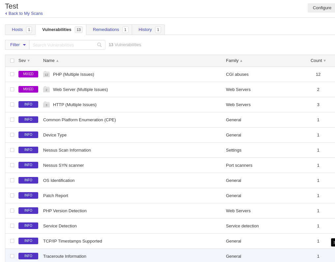
Task: Follow the Back to My Scans link
Action: point(25,14)
